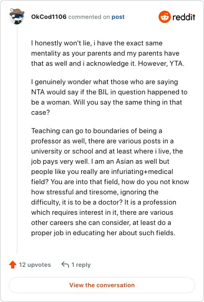204x302 pixels.
Task: Select the View the conversation button
Action: (x=102, y=285)
